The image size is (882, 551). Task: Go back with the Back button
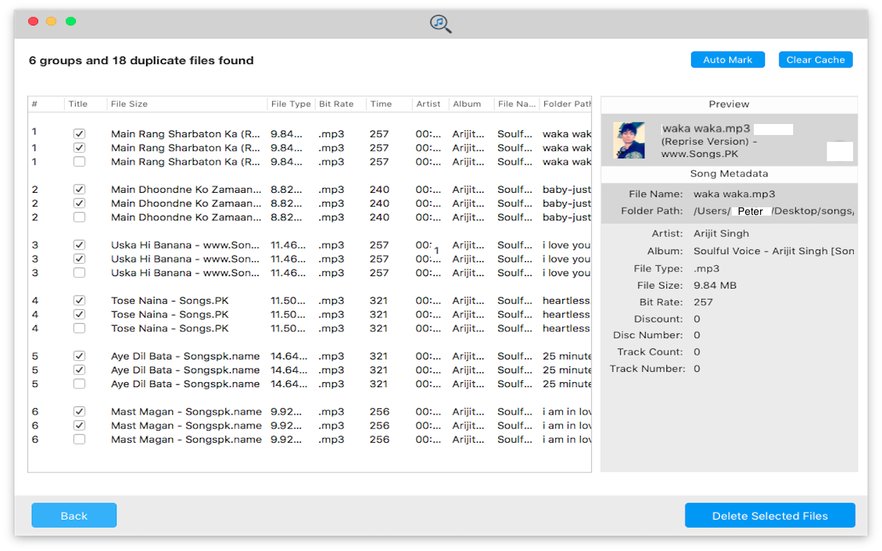pyautogui.click(x=74, y=515)
